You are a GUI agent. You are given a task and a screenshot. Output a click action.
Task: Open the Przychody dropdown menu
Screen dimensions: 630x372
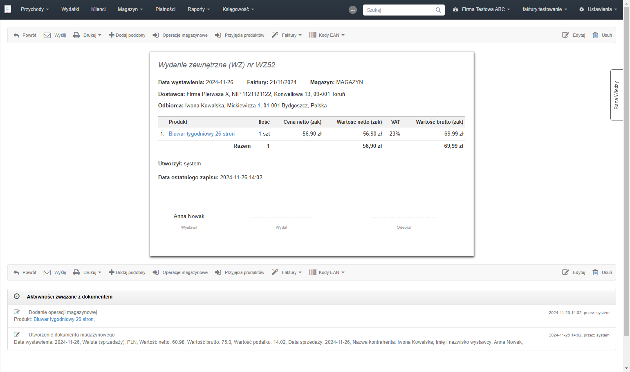pyautogui.click(x=35, y=9)
